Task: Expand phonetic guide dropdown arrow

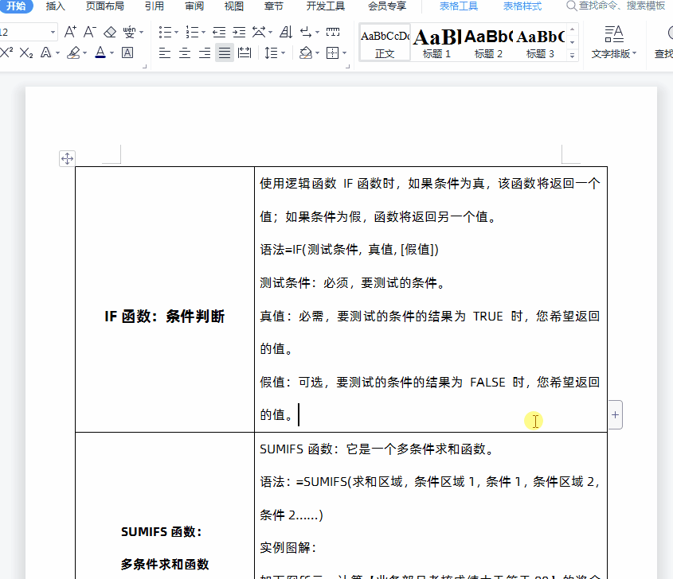Action: [141, 33]
